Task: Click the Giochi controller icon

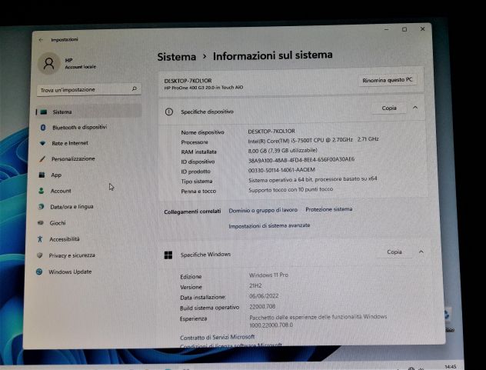Action: [x=40, y=222]
